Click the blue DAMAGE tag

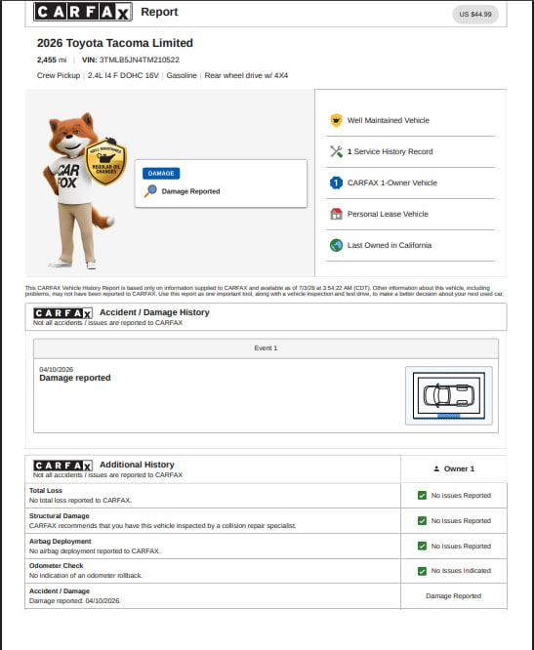(x=161, y=174)
